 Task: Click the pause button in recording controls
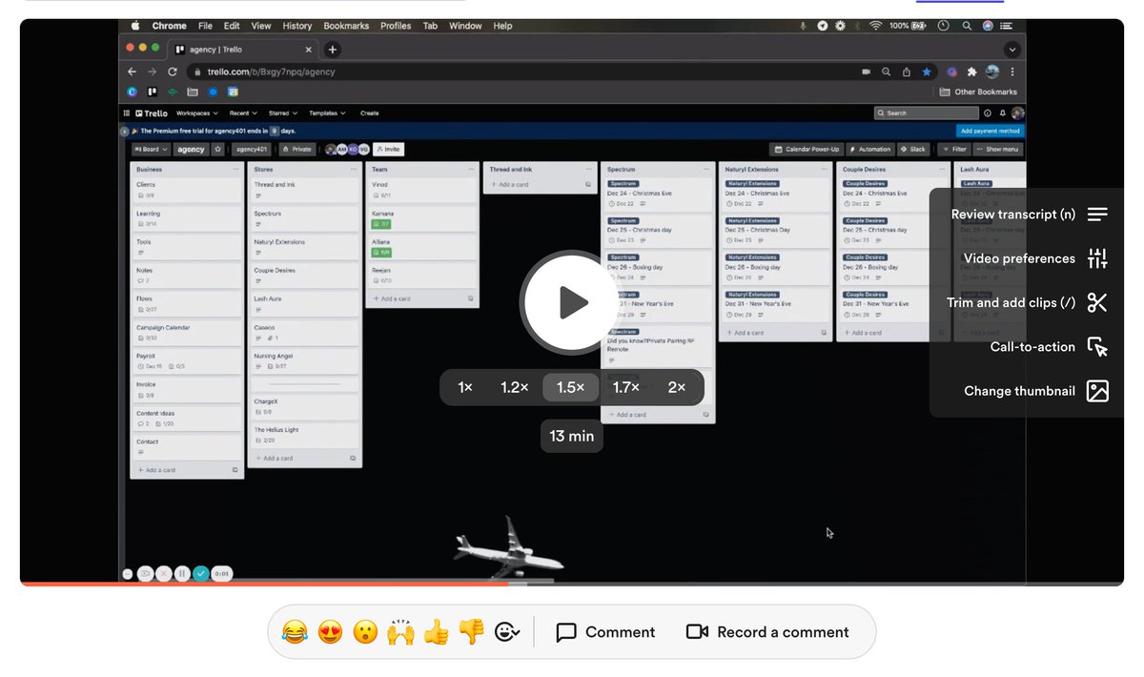[x=182, y=573]
